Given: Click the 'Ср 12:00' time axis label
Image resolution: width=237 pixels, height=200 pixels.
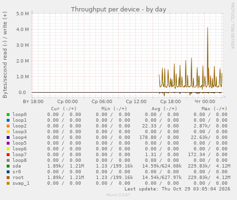Looking at the screenshot, I should (x=136, y=102).
